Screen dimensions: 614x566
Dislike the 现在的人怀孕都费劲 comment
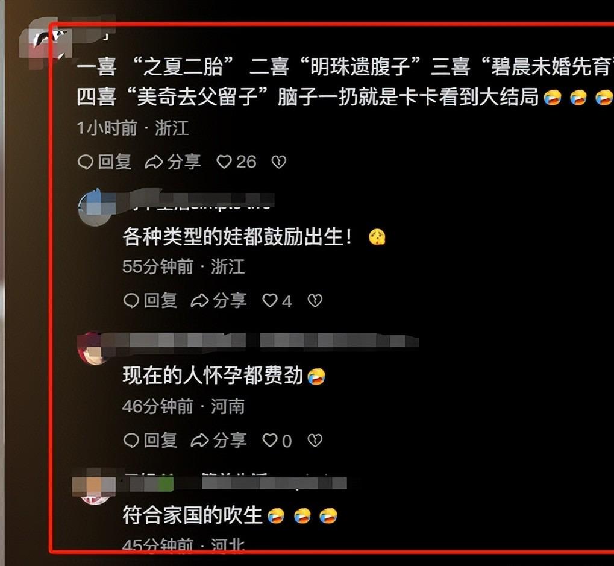[x=315, y=441]
